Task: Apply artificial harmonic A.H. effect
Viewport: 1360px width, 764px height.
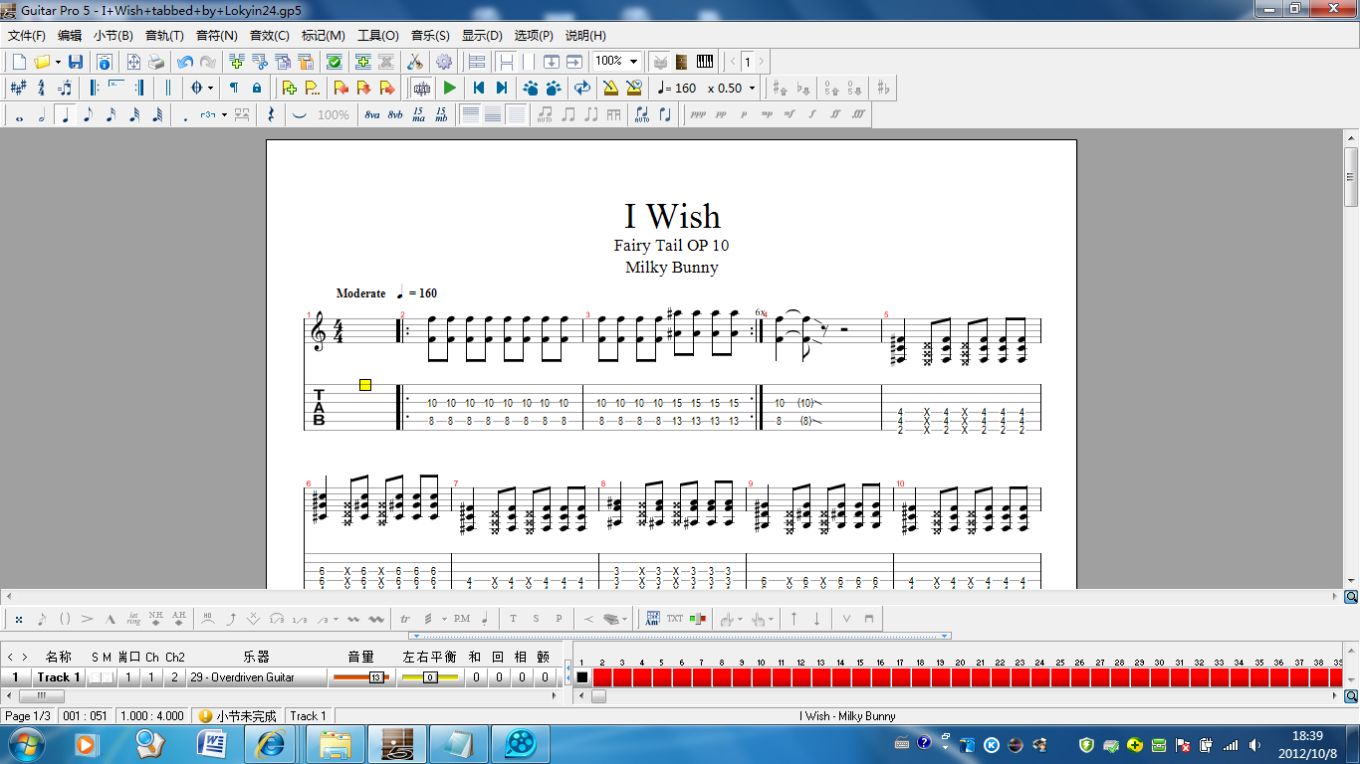Action: pyautogui.click(x=179, y=619)
